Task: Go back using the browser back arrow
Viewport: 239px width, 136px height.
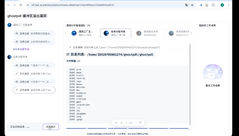Action: 9,5
